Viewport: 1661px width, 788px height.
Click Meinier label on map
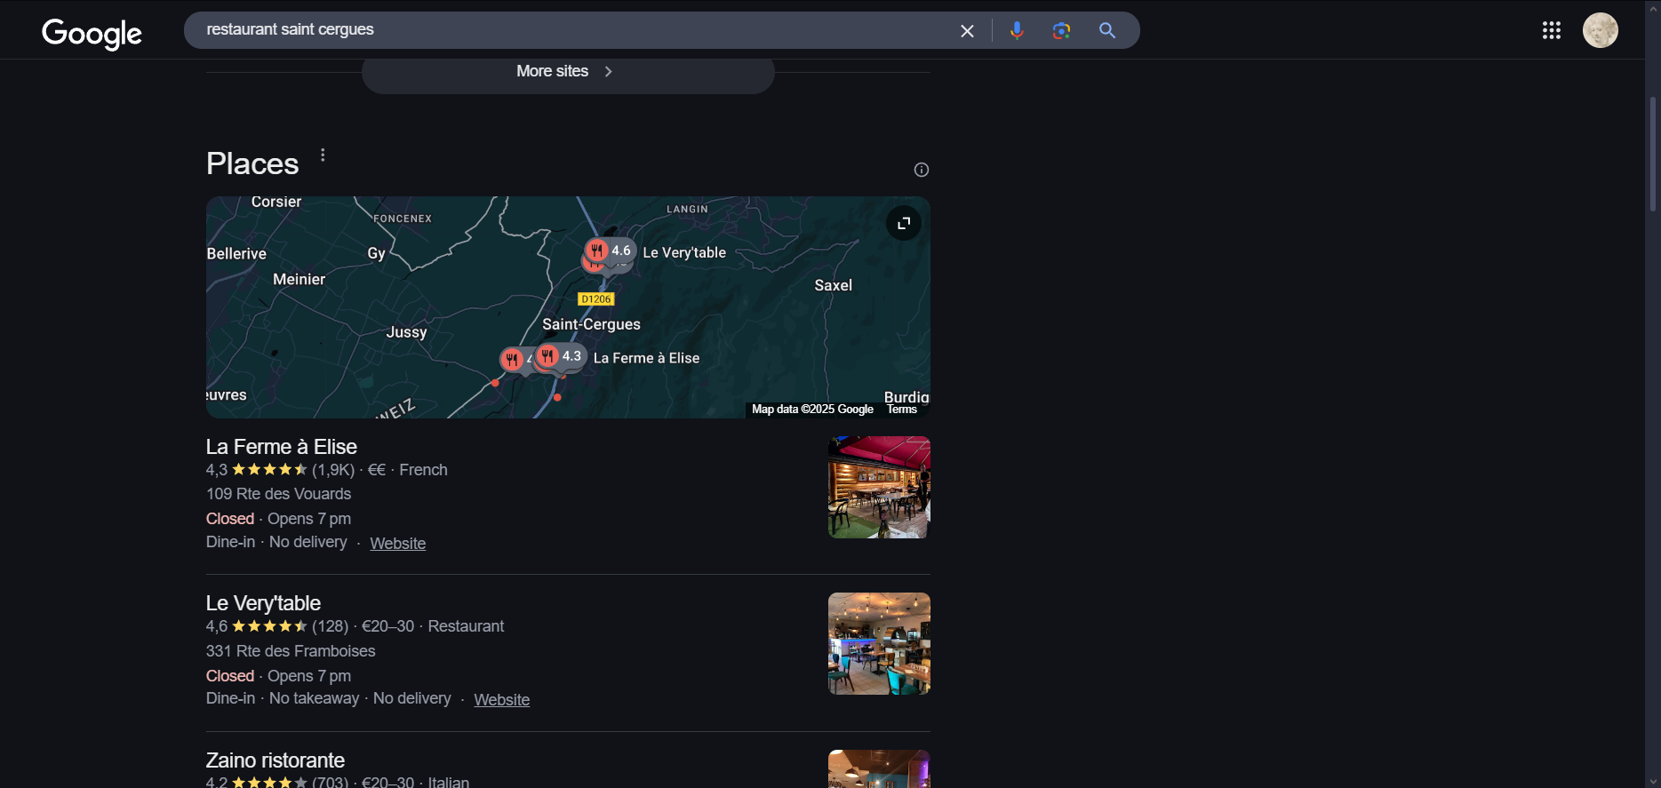299,279
